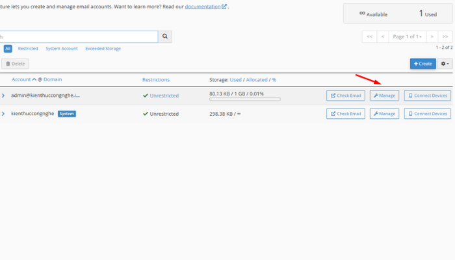455x260 pixels.
Task: Click Manage for the kienthuccongnghe system account
Action: click(x=384, y=114)
